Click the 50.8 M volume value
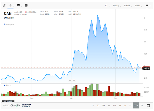 75,12
